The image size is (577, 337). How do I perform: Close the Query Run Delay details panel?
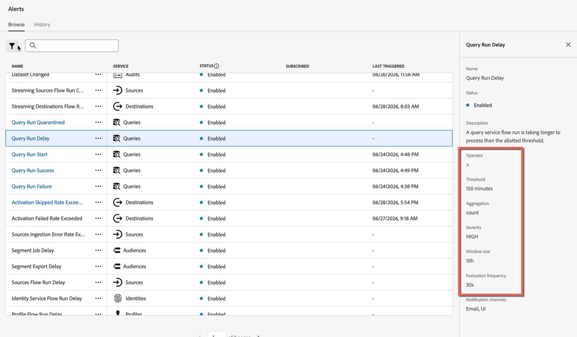coord(568,45)
